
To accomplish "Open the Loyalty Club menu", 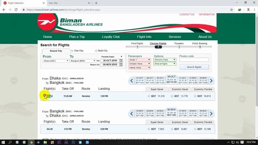I will pyautogui.click(x=111, y=37).
